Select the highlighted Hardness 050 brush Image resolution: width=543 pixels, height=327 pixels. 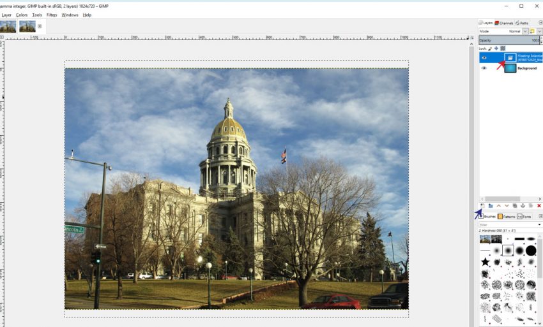click(508, 251)
